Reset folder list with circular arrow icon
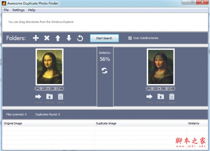Viewport: 210px width, 151px height. coord(80,38)
